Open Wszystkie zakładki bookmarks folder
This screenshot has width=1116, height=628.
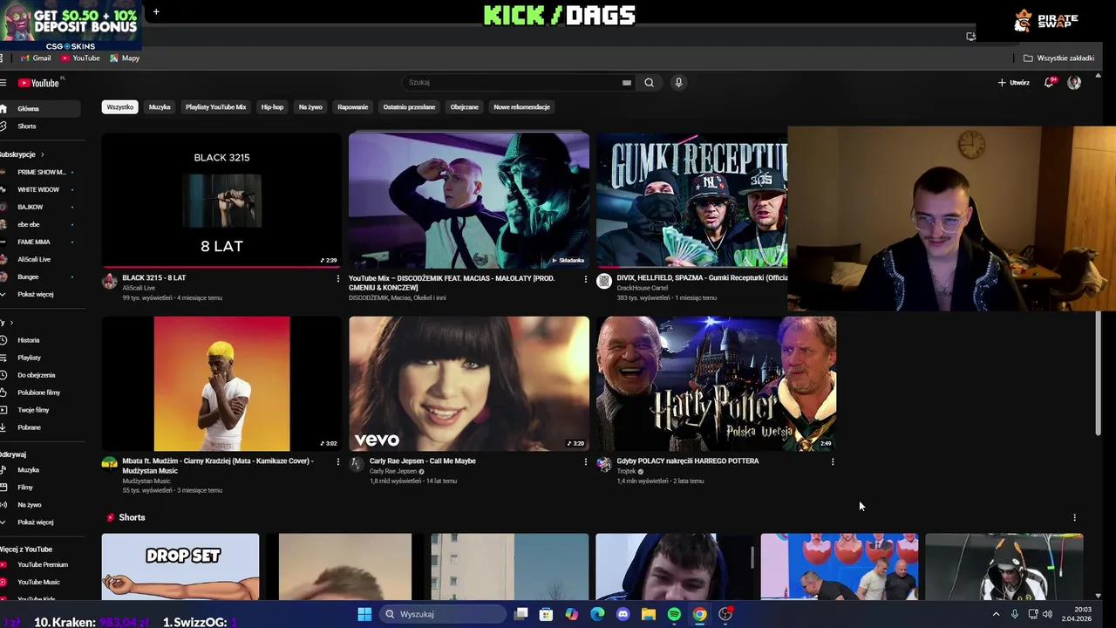(1058, 58)
